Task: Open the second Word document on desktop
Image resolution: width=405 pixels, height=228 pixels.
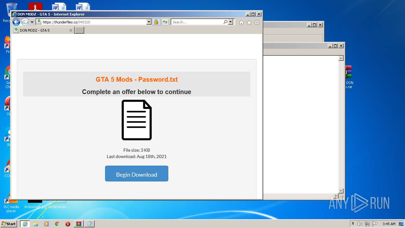Action: point(83,6)
